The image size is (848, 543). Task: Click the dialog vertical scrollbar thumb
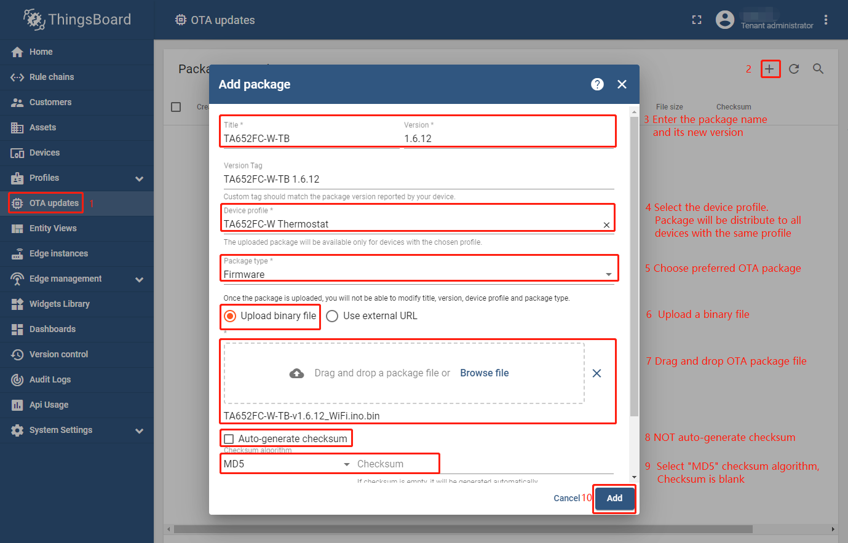(635, 266)
